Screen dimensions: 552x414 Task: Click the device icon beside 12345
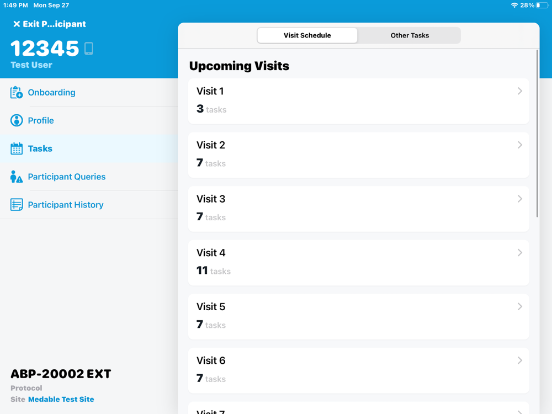click(x=89, y=49)
